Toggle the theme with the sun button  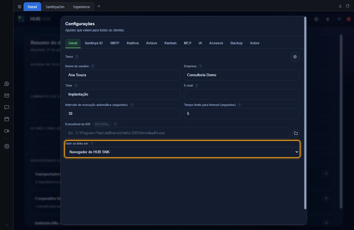pyautogui.click(x=295, y=57)
